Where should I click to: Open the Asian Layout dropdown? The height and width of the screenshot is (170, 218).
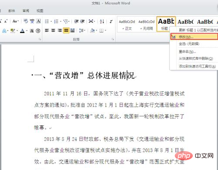92,21
